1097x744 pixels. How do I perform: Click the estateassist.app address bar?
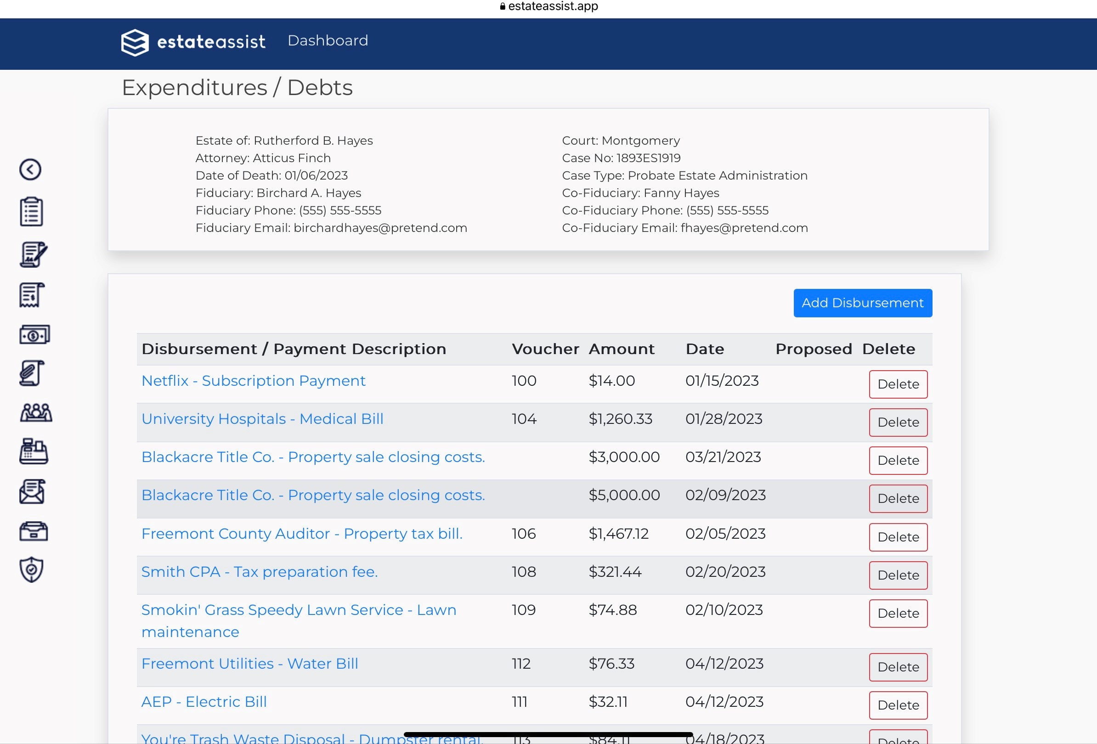click(x=548, y=6)
